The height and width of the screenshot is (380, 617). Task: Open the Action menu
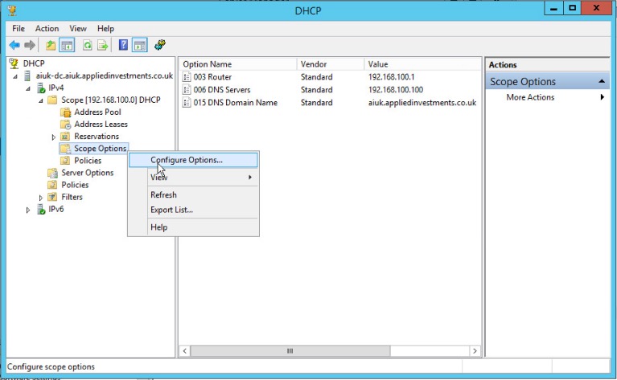pos(47,28)
